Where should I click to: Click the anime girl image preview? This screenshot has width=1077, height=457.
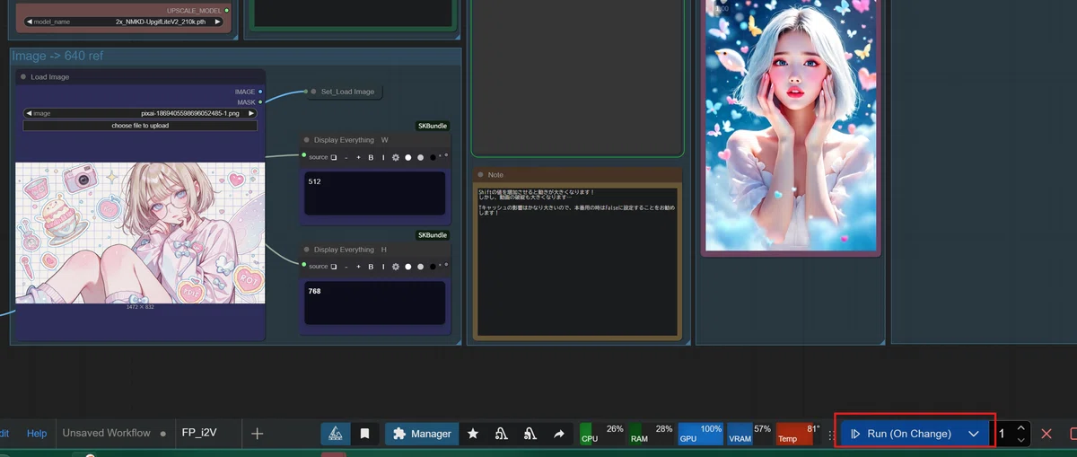(x=140, y=233)
